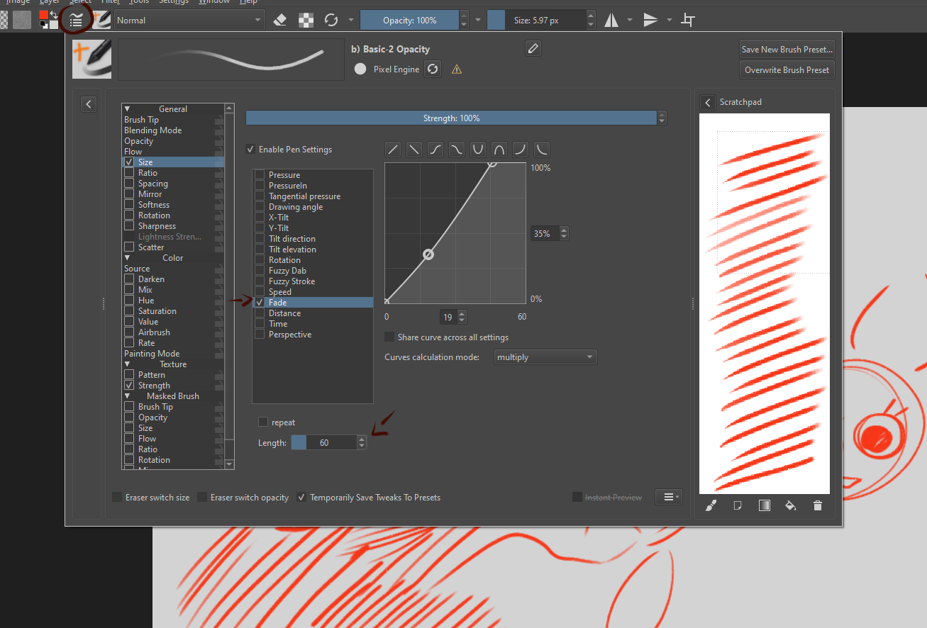Open Curves calculation mode dropdown

click(x=545, y=357)
